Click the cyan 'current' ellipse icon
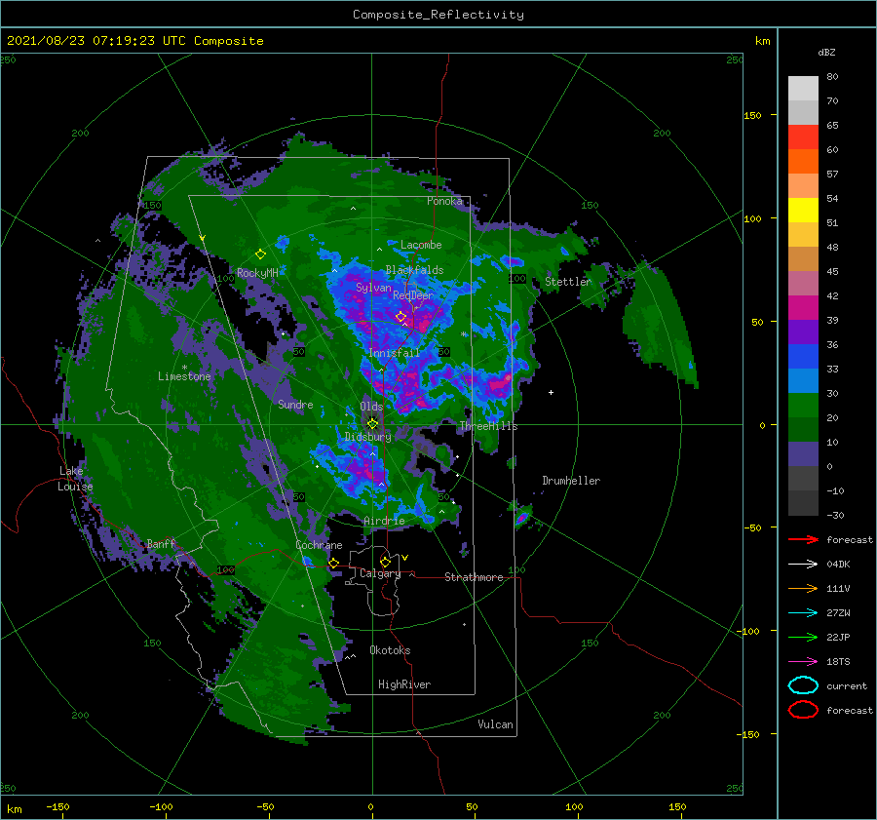This screenshot has width=877, height=820. [x=803, y=685]
